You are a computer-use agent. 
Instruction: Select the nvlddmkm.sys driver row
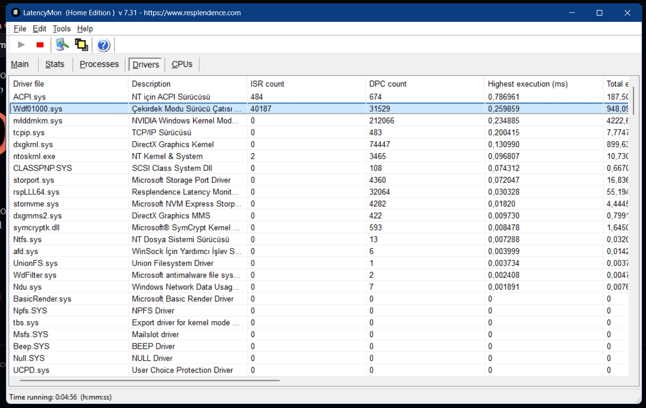click(x=319, y=121)
